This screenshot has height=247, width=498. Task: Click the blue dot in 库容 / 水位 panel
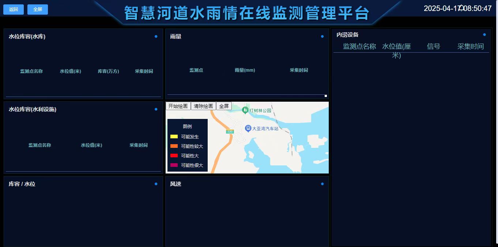[156, 184]
